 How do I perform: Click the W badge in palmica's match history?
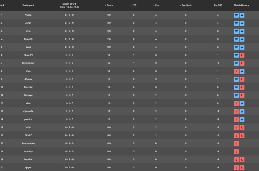tap(242, 120)
